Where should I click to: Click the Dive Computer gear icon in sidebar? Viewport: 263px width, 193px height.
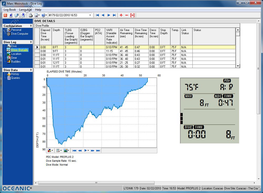[x=9, y=34]
